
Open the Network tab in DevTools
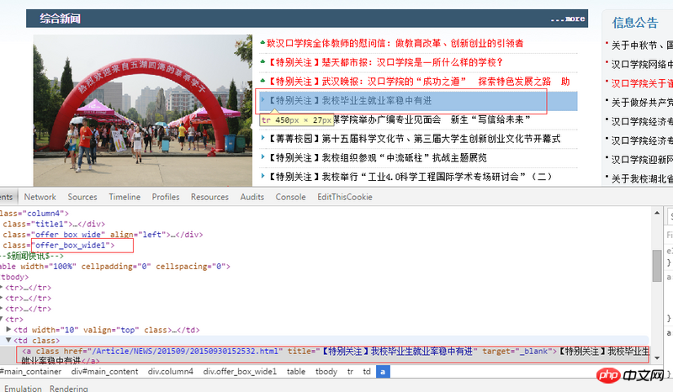40,197
